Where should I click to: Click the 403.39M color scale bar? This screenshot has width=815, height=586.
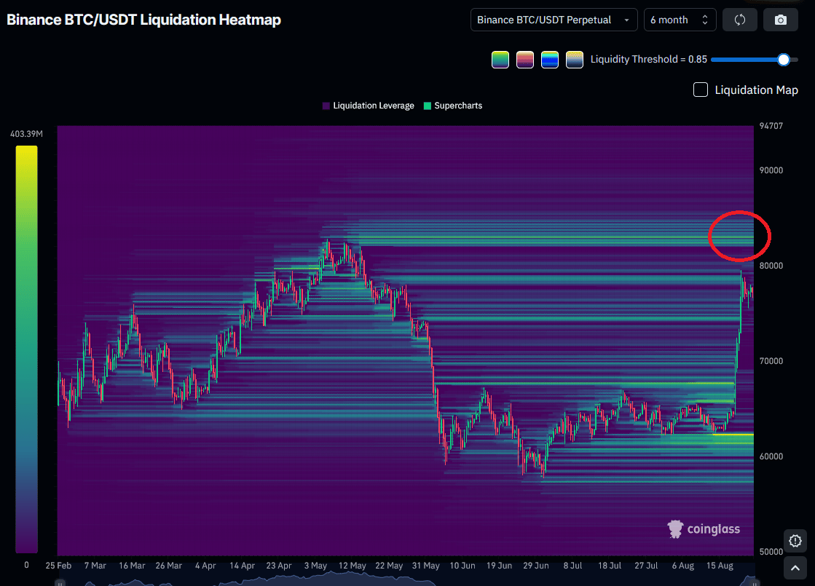(26, 349)
